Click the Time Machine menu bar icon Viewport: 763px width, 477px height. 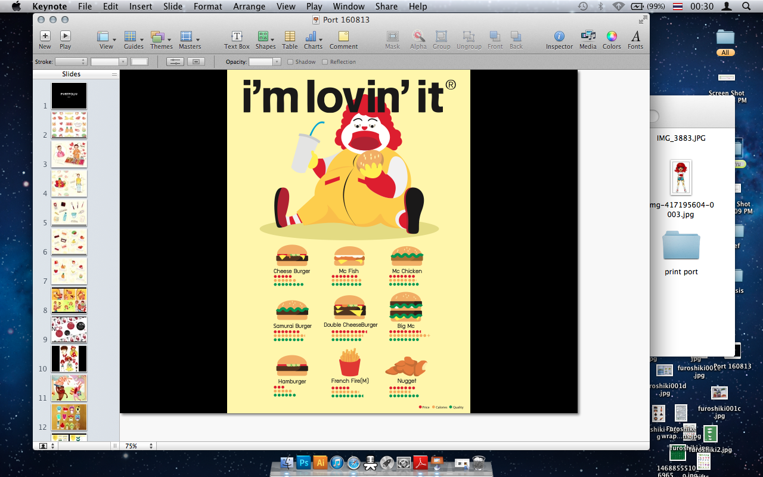583,7
